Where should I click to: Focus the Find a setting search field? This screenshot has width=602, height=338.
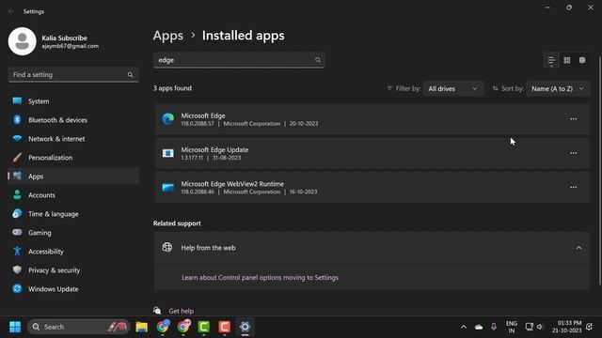pos(73,75)
